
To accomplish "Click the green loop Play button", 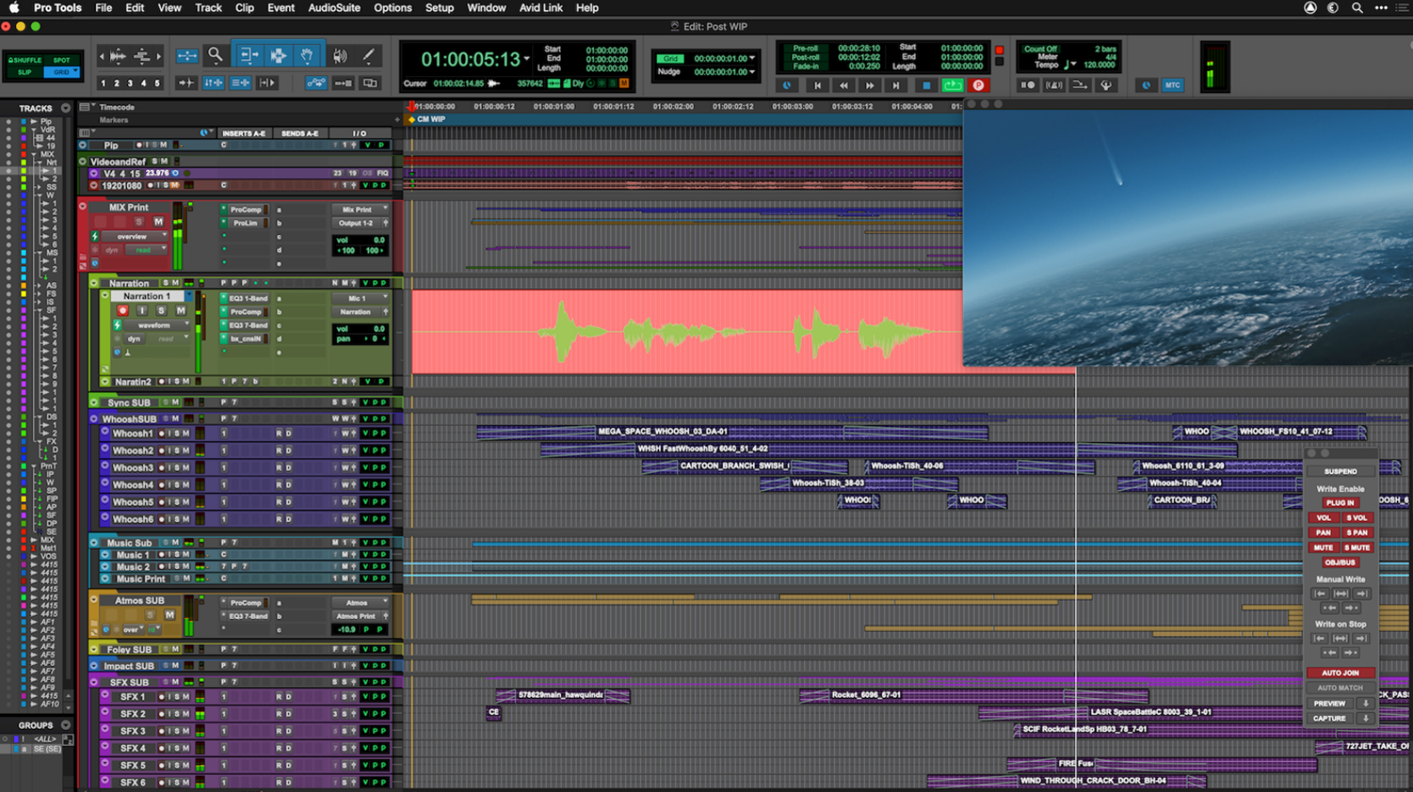I will (x=952, y=86).
